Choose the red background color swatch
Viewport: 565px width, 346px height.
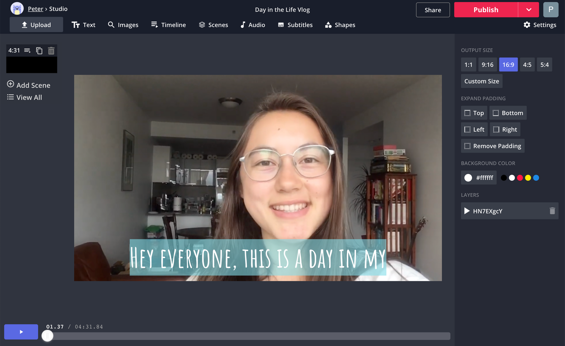click(x=520, y=178)
